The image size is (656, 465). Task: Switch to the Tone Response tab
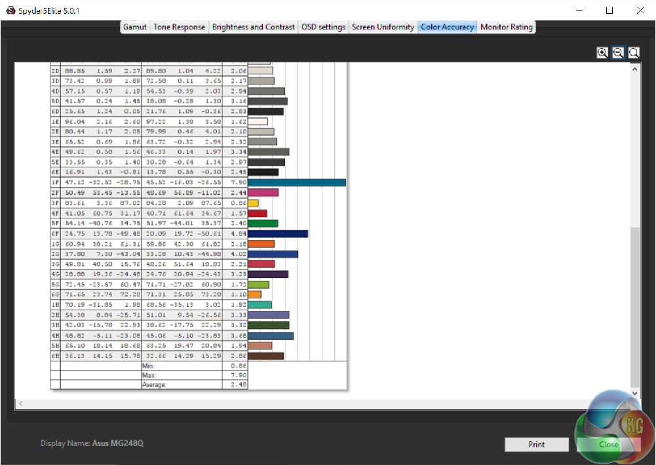click(x=179, y=27)
